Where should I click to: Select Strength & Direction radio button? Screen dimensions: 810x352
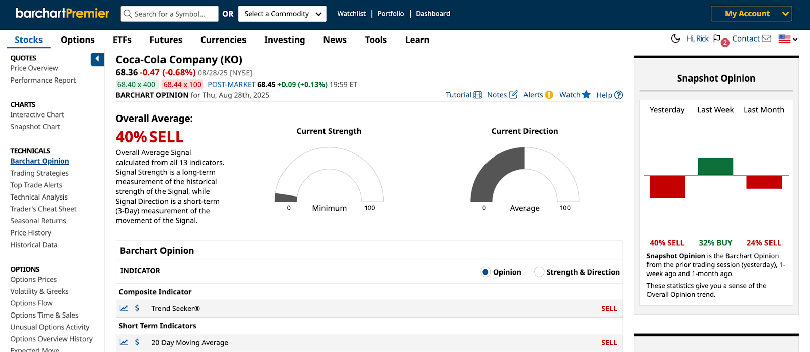coord(539,272)
